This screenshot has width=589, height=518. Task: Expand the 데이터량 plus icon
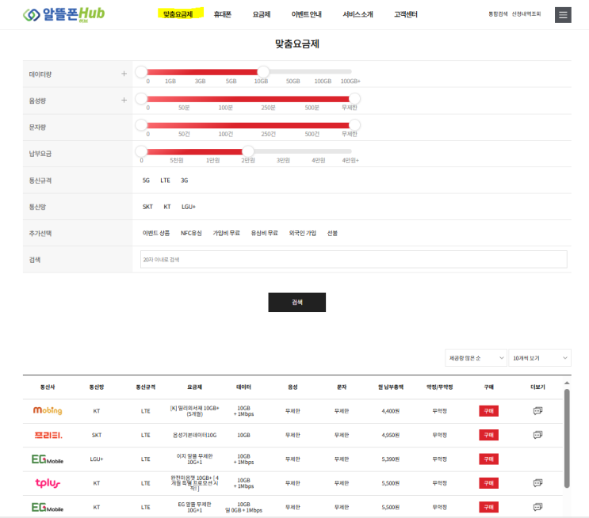tap(124, 74)
